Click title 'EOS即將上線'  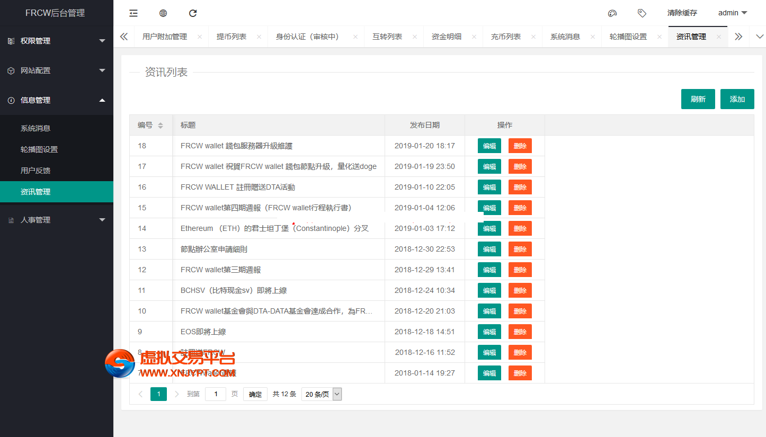[x=203, y=332]
